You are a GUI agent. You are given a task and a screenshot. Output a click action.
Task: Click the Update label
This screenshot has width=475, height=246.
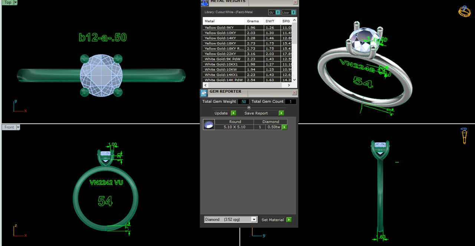[221, 113]
